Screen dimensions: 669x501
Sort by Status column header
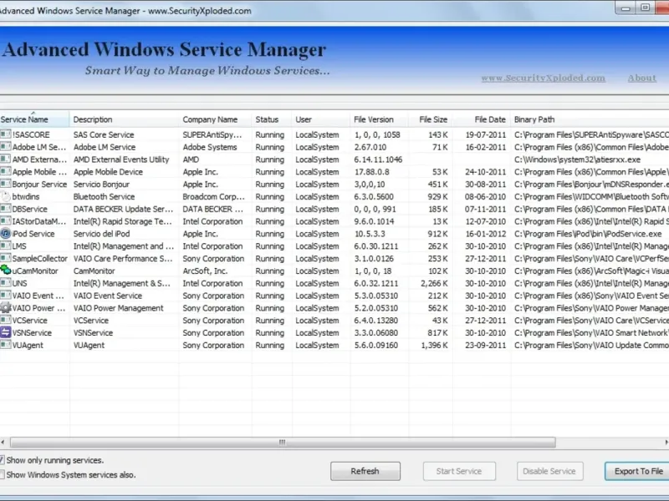(272, 119)
